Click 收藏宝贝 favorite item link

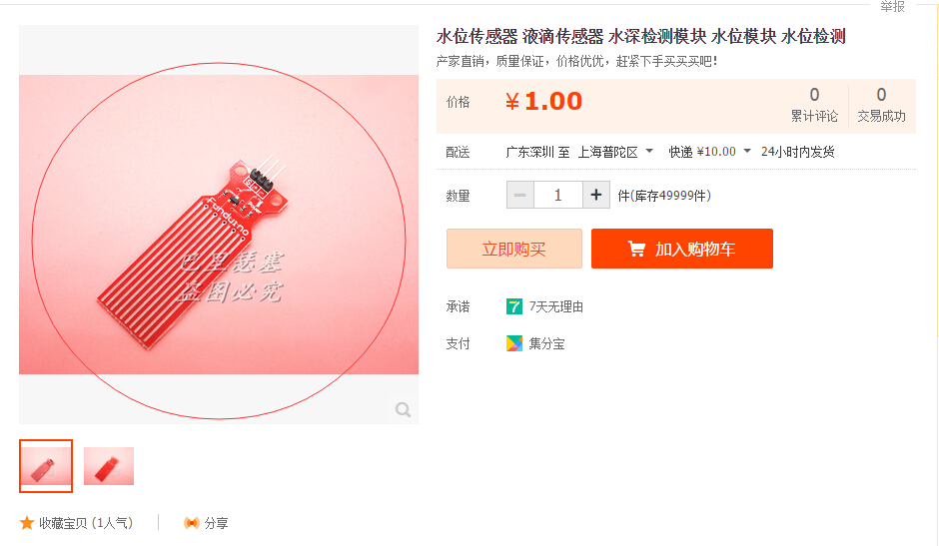coord(86,523)
